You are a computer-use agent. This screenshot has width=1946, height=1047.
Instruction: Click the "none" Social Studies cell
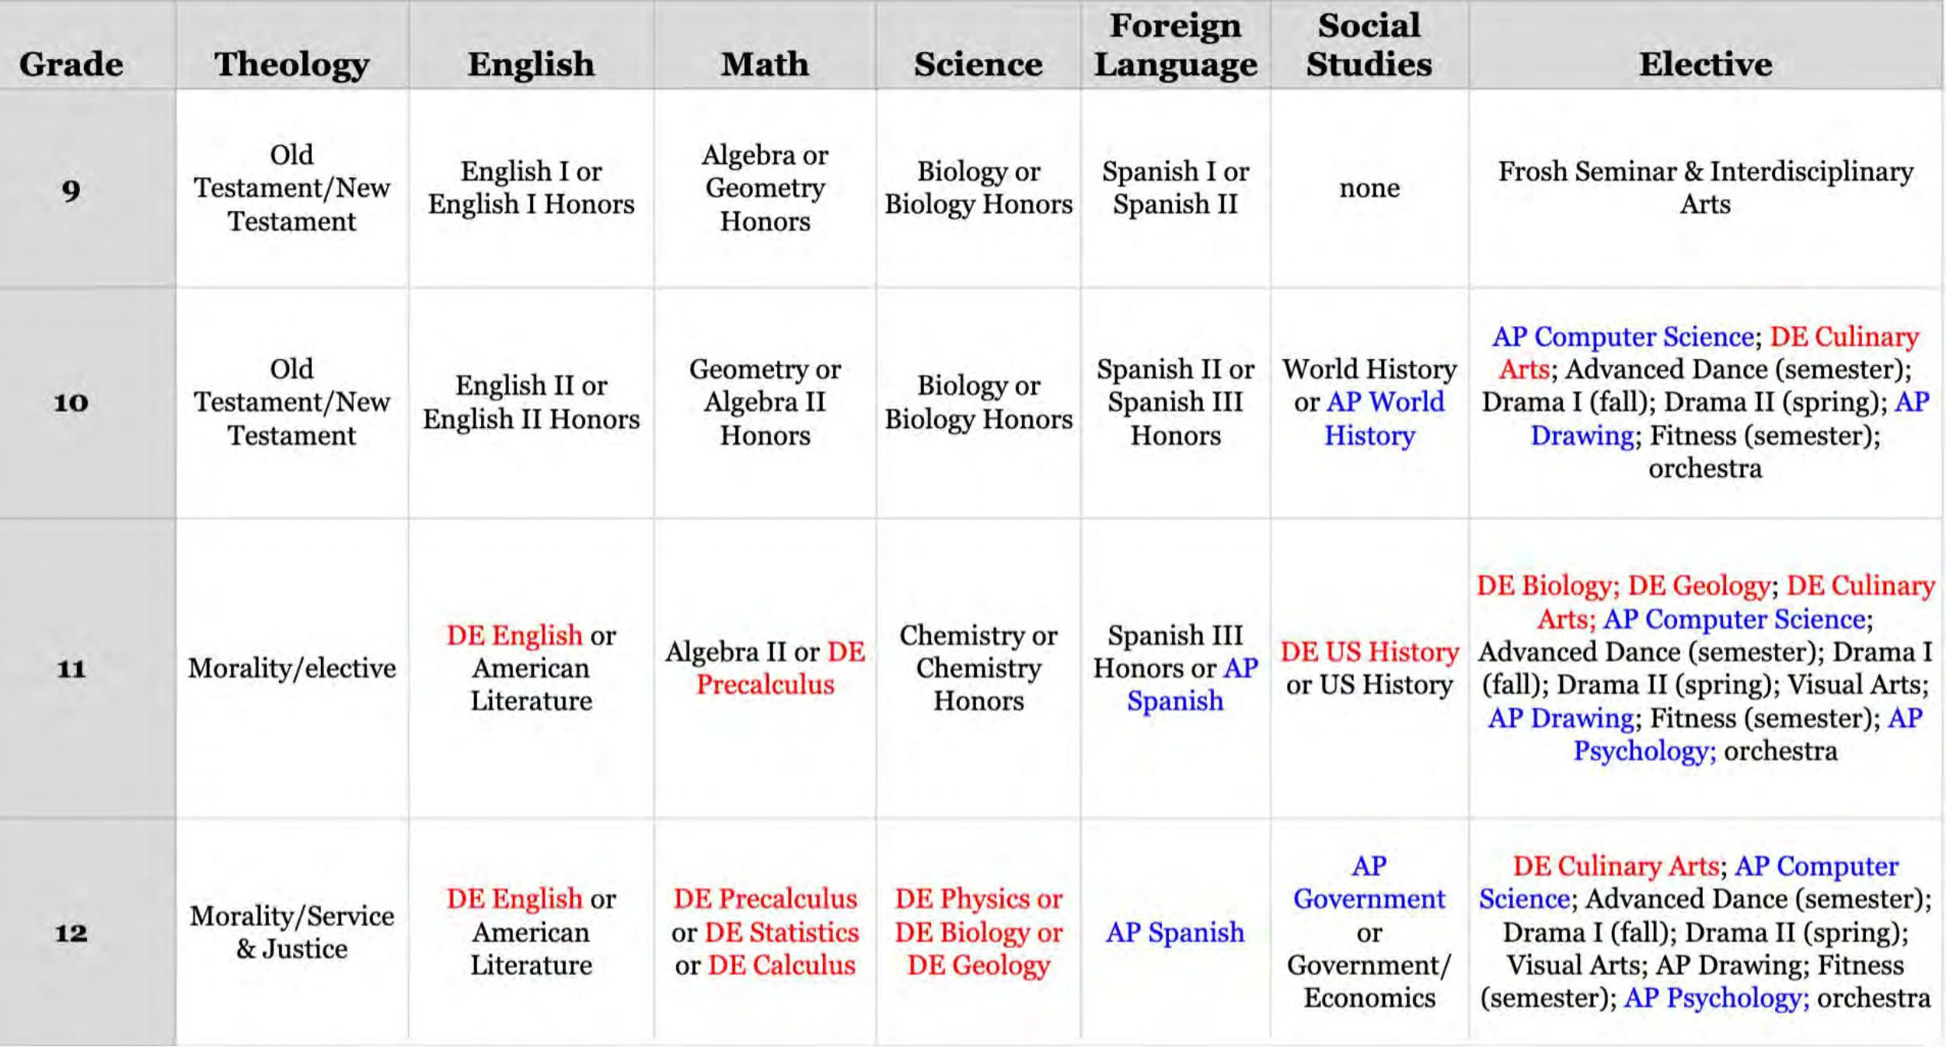point(1369,187)
